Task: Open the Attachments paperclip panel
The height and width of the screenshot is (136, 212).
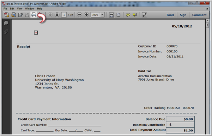Action: [6, 32]
